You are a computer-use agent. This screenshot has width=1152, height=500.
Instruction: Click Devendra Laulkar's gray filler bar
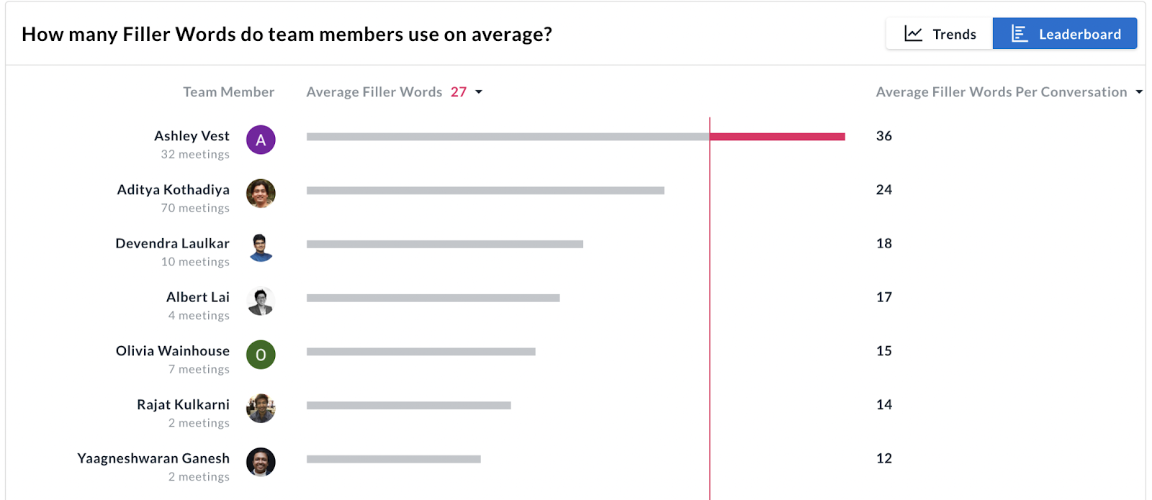coord(445,245)
